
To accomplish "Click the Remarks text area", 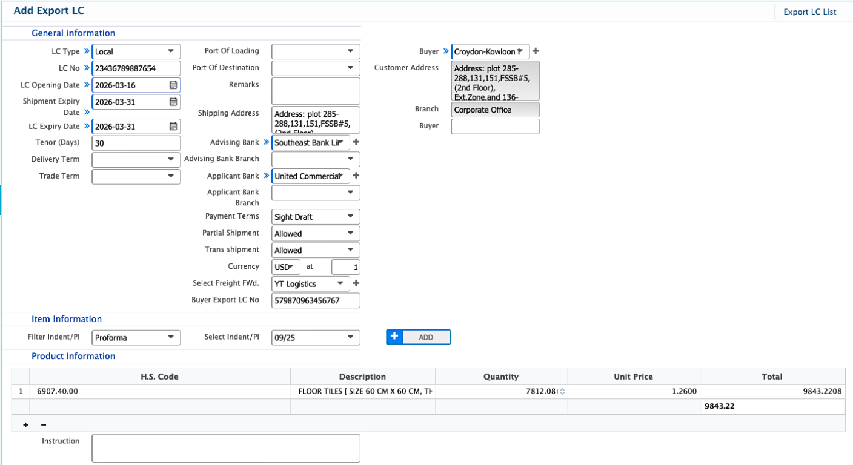I will (316, 91).
